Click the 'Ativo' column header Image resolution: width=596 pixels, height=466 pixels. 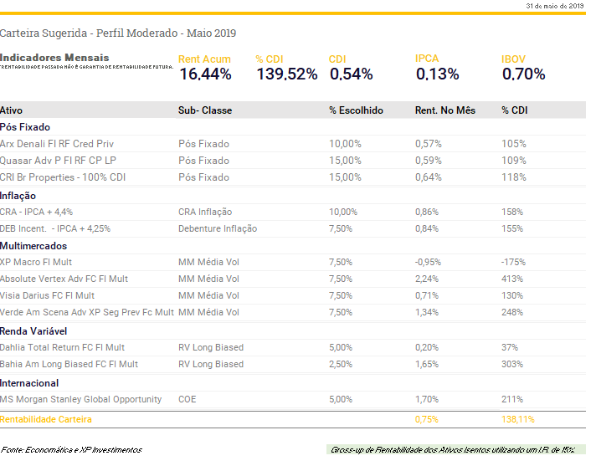coord(12,110)
